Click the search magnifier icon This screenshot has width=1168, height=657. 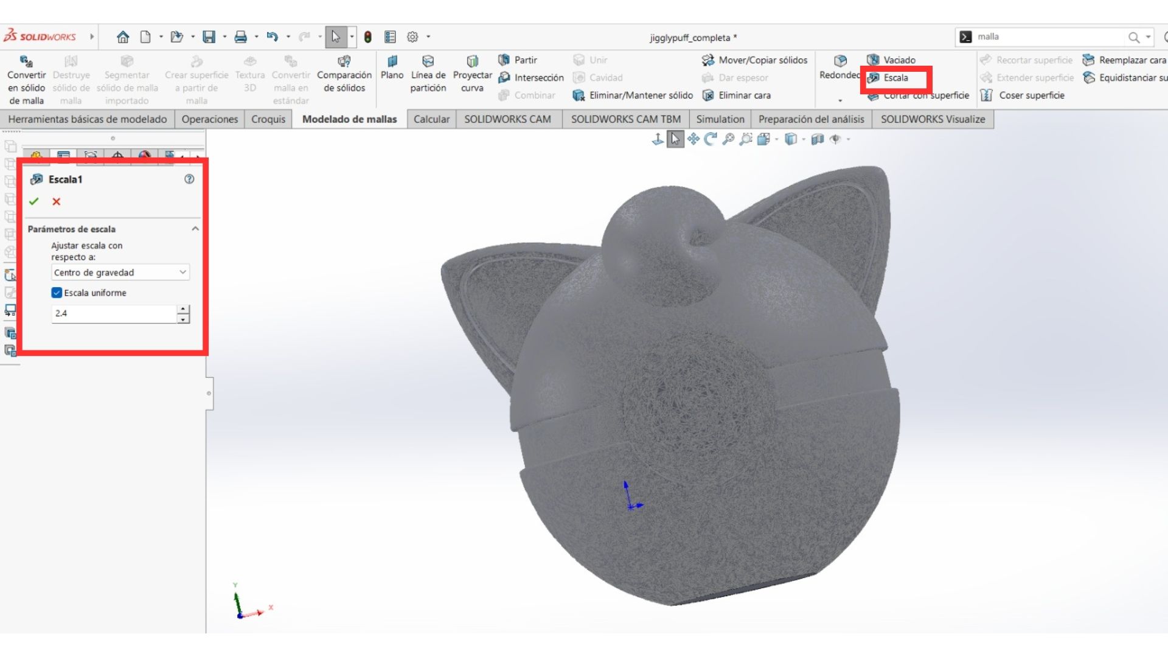[x=1134, y=37]
